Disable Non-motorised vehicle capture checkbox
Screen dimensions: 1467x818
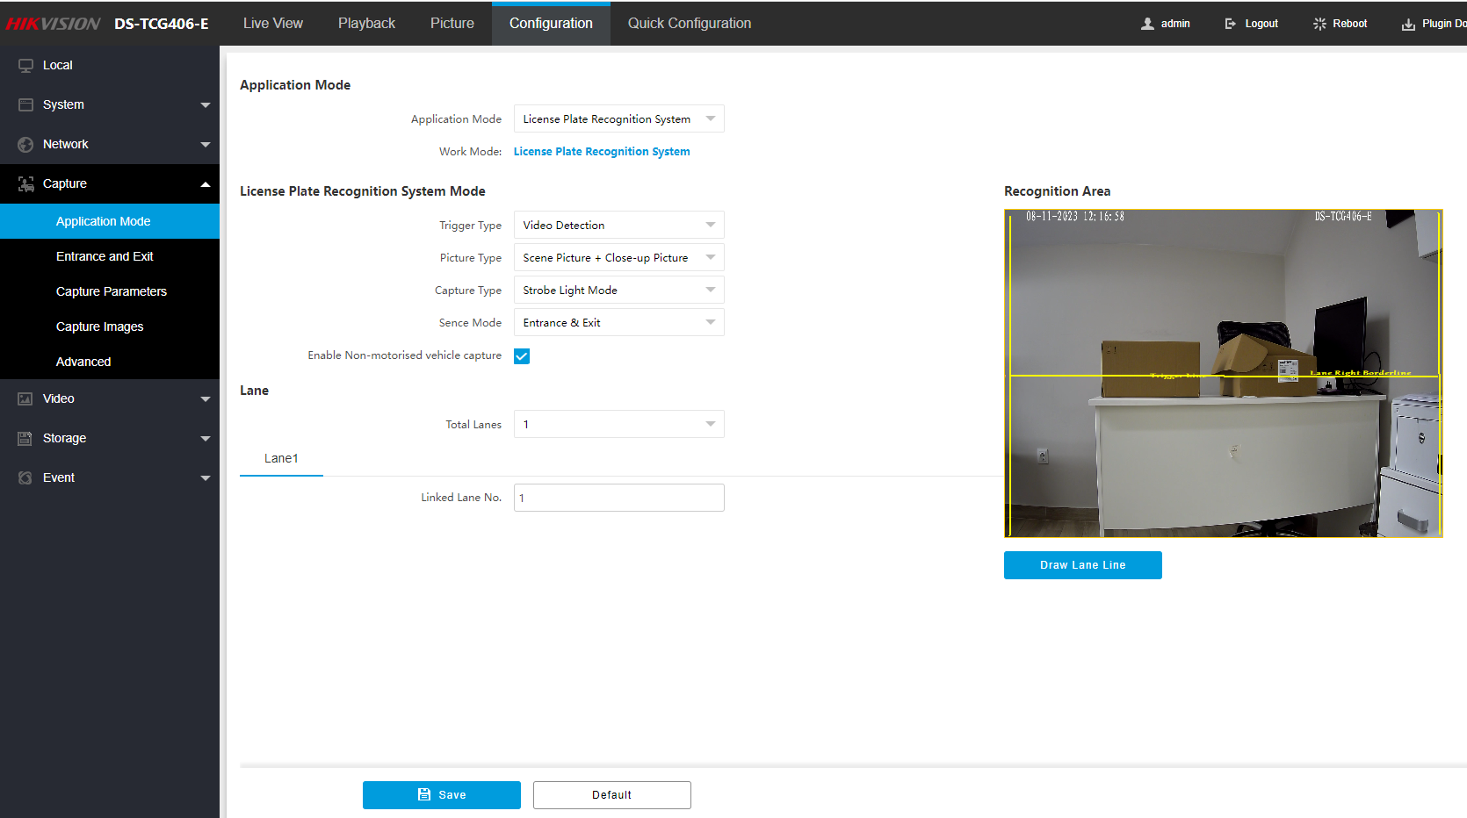522,356
